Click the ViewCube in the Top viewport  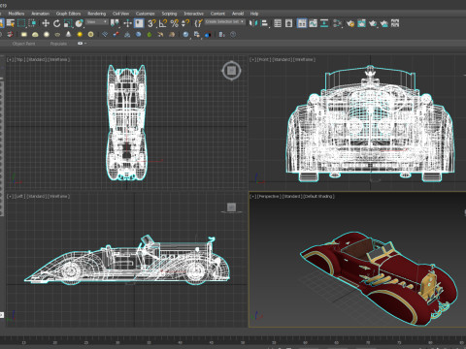231,71
